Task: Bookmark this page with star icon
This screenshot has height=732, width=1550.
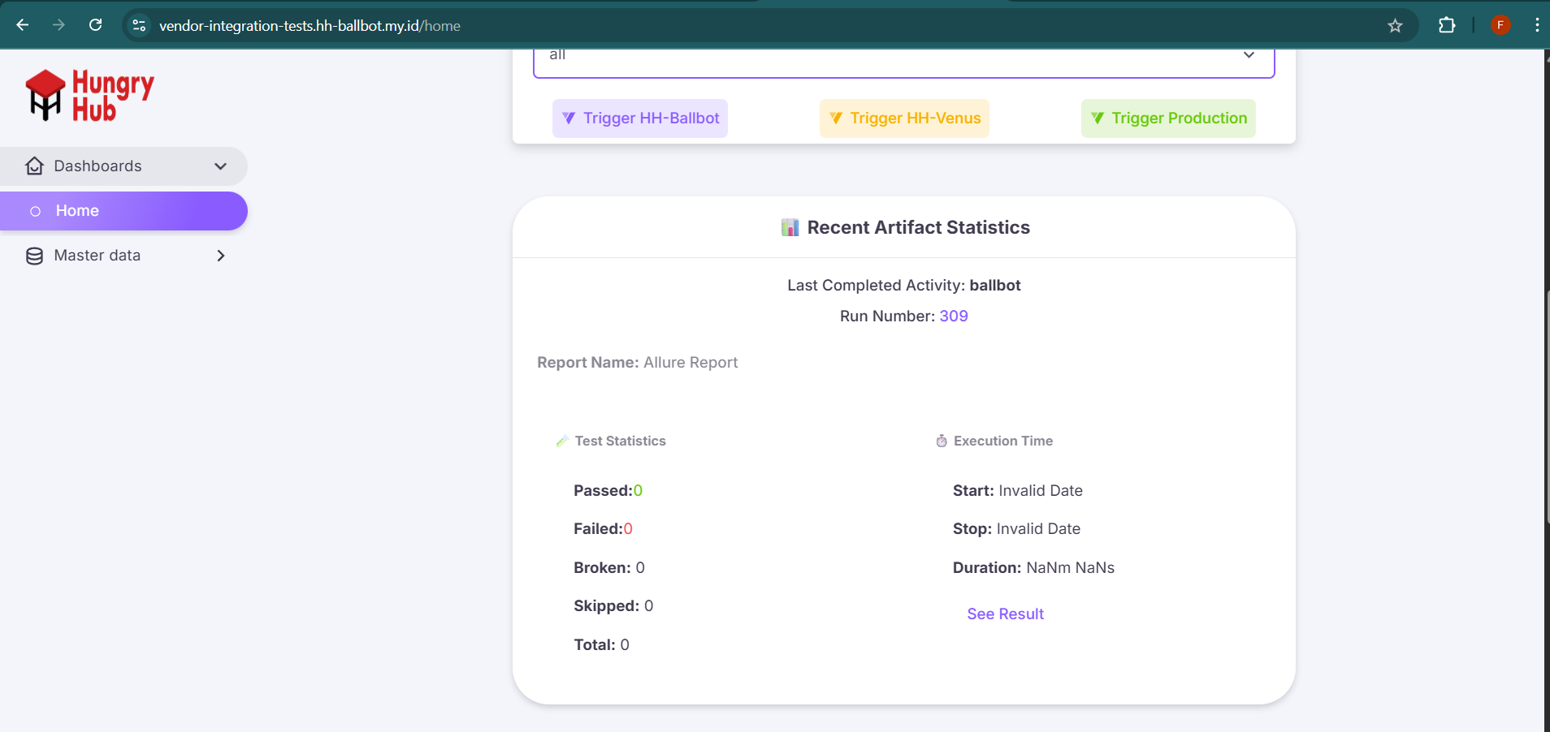Action: click(1395, 26)
